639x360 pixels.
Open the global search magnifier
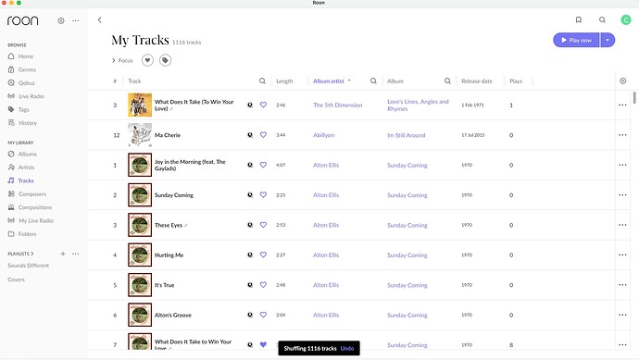[x=602, y=19]
